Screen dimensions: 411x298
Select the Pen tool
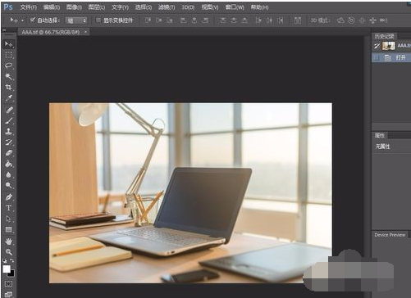point(9,196)
